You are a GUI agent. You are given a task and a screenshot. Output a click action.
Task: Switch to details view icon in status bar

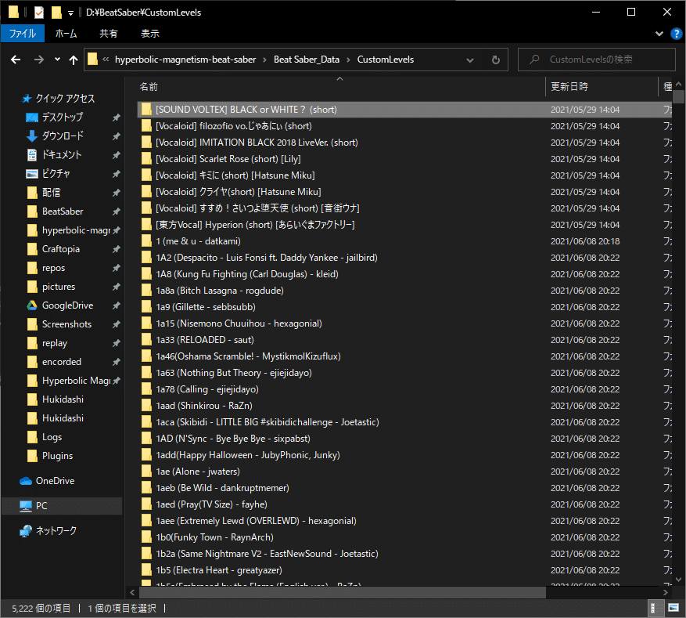pyautogui.click(x=654, y=609)
